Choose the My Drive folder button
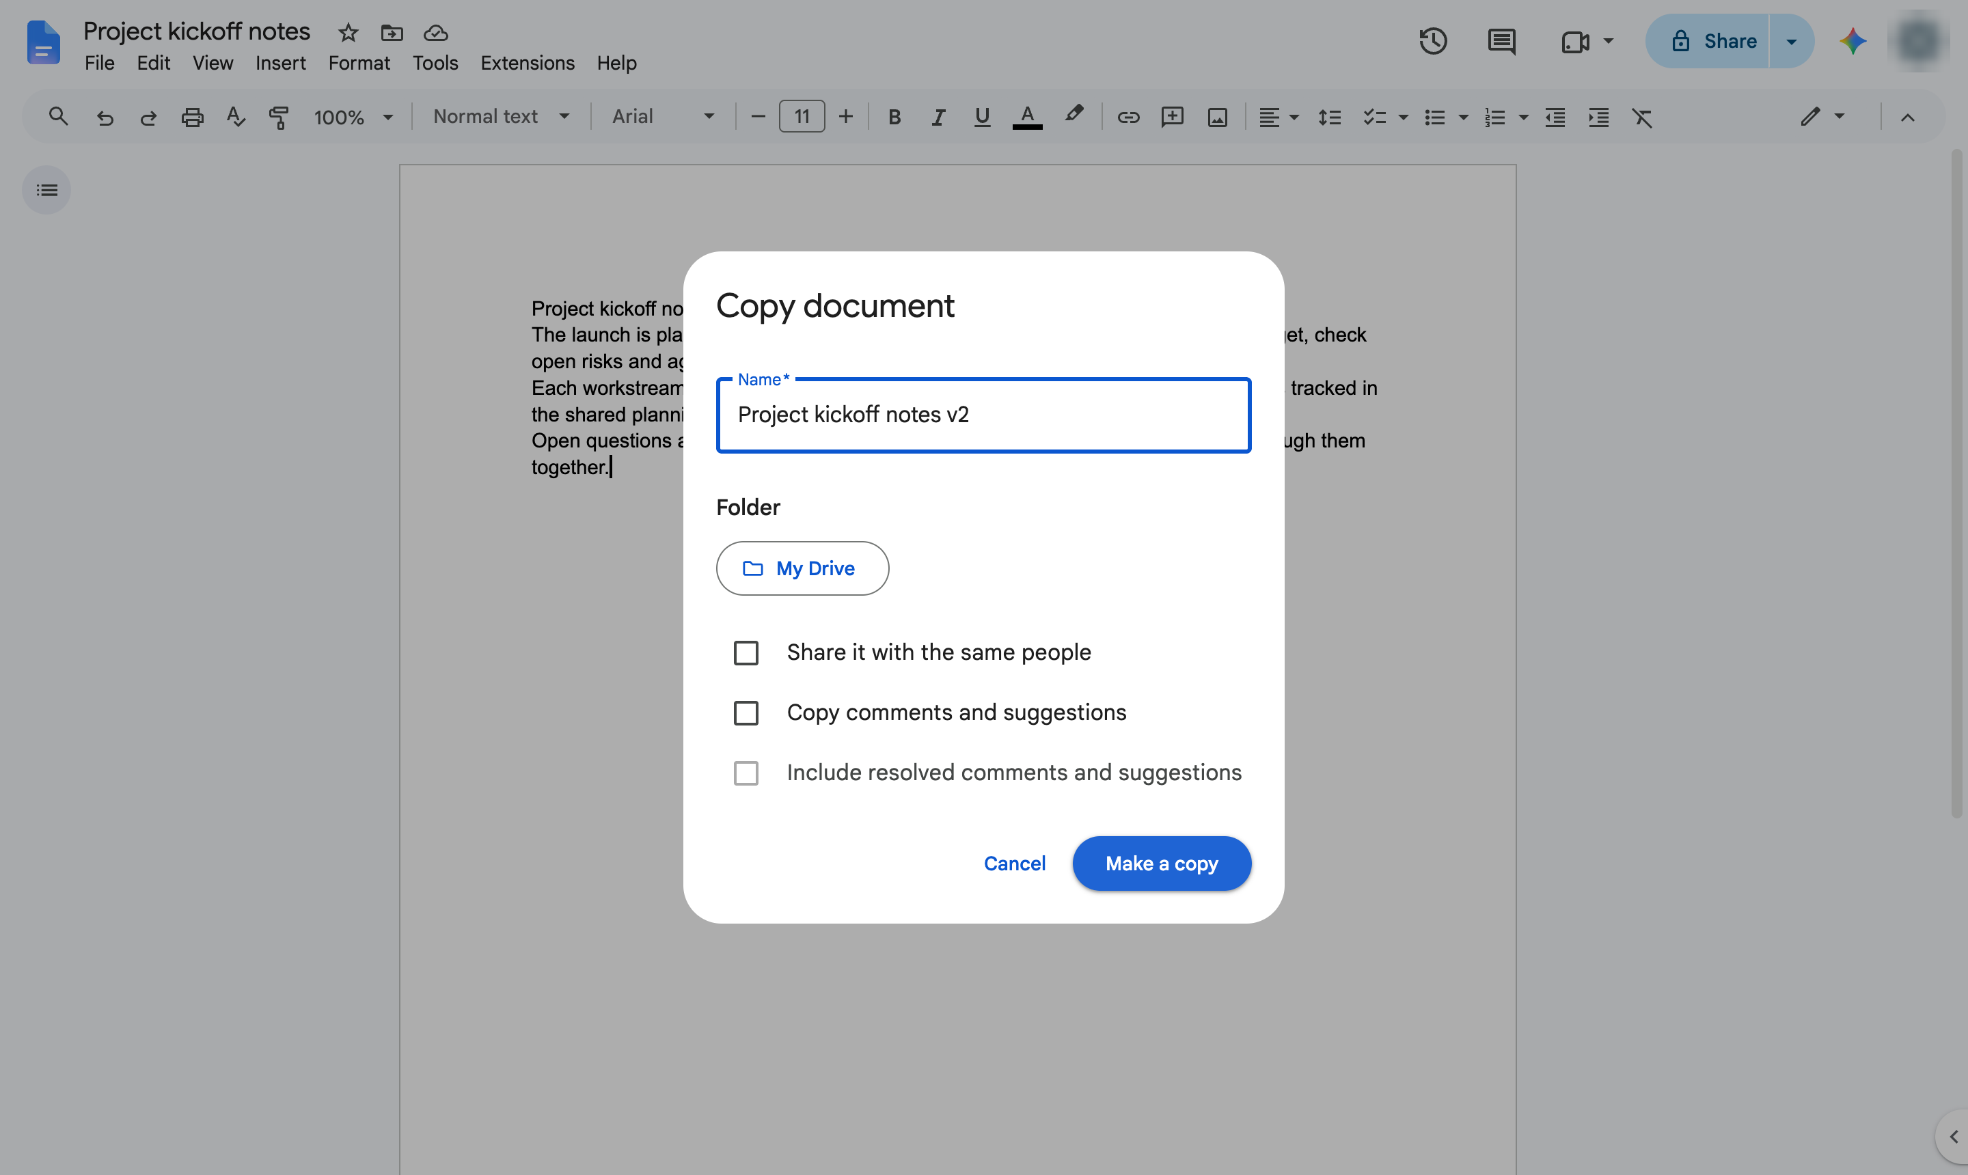The width and height of the screenshot is (1968, 1175). 802,568
